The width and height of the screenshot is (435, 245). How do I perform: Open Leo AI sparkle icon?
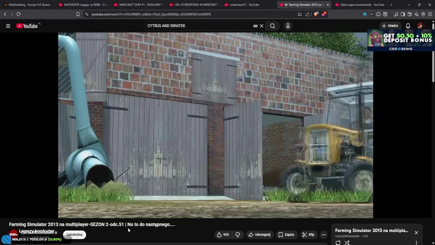(x=416, y=14)
